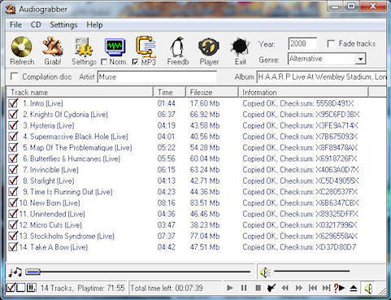The height and width of the screenshot is (300, 391).
Task: Open the Help menu
Action: (94, 25)
